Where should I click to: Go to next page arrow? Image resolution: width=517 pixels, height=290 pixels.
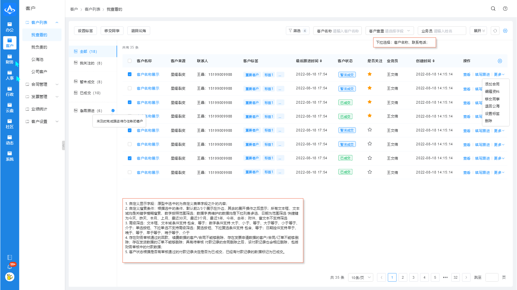466,277
